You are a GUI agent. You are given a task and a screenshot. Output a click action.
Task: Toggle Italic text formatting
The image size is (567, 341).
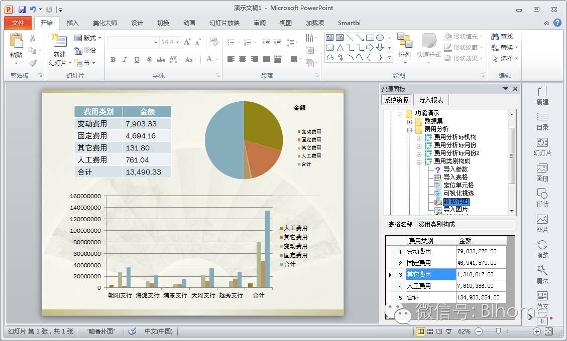(125, 60)
